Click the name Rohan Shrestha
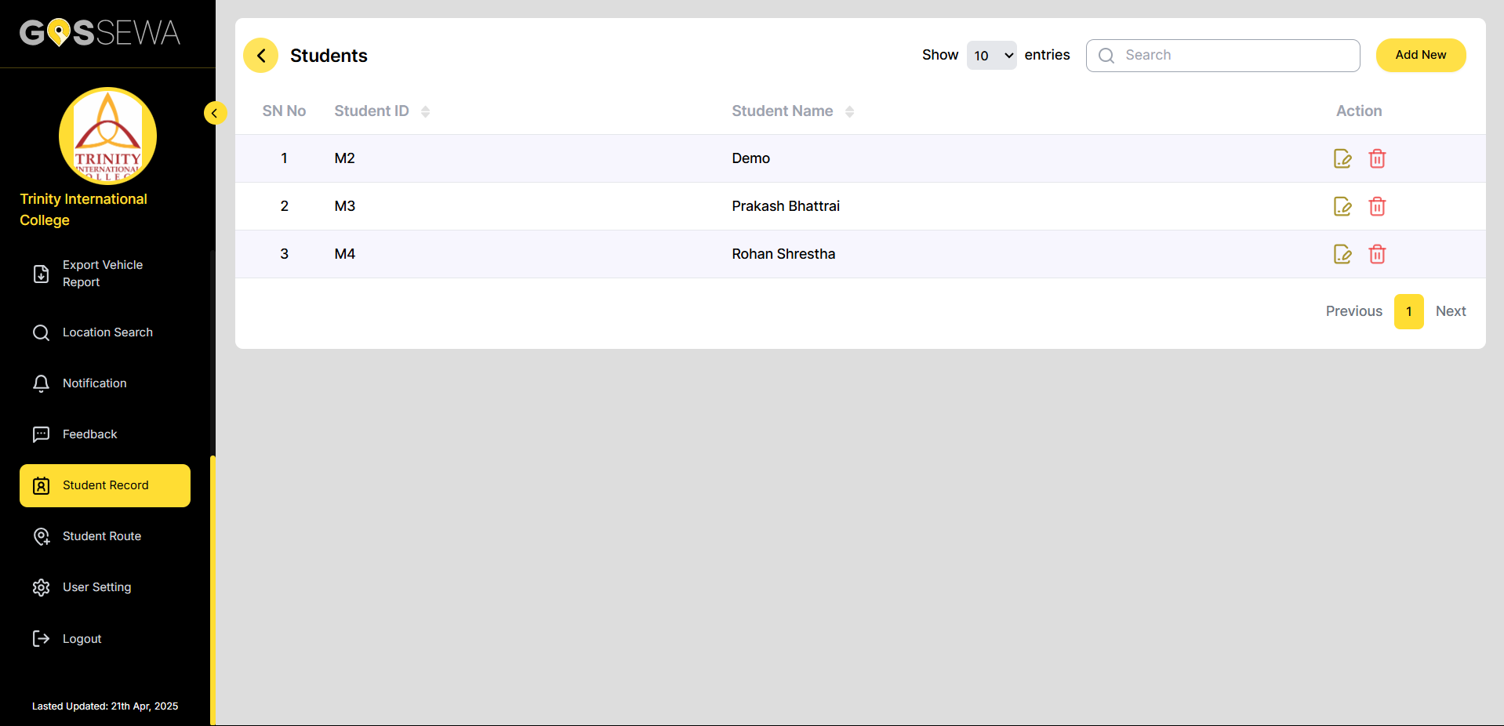 (783, 254)
